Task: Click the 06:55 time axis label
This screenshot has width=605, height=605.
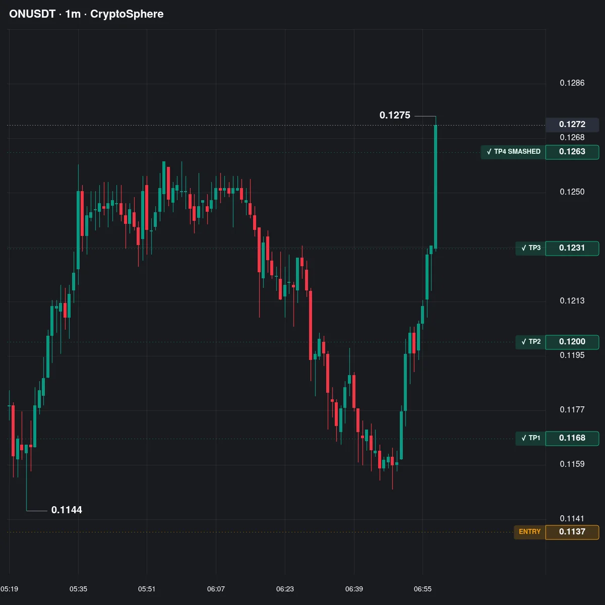Action: 422,589
